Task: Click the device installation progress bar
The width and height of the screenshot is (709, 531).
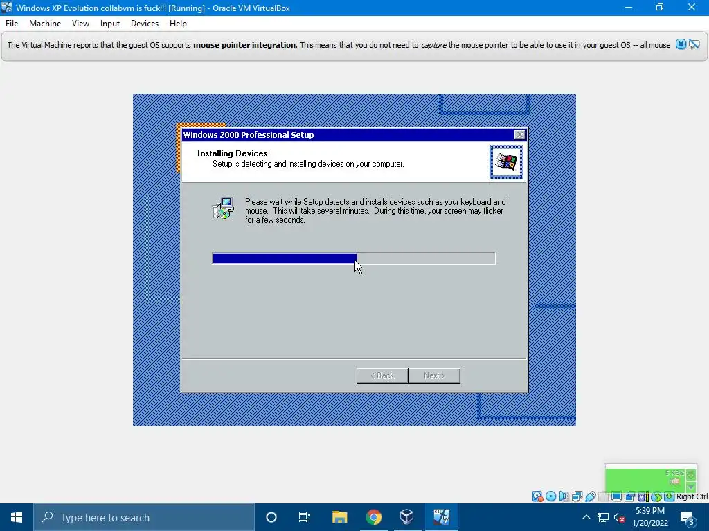Action: (354, 259)
